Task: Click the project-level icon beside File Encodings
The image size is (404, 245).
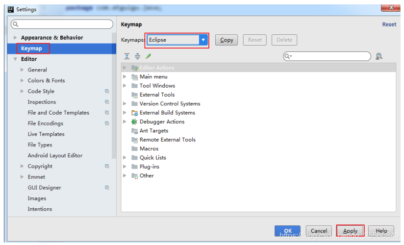Action: [107, 123]
